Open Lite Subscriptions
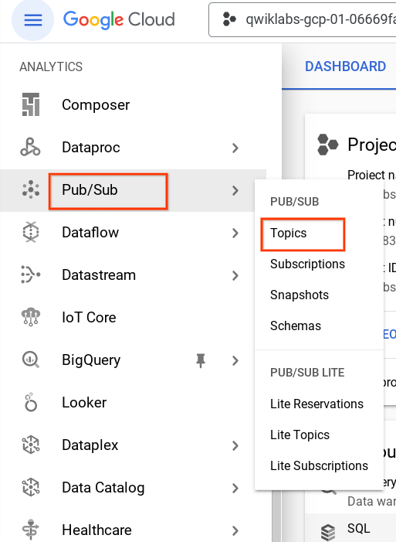This screenshot has width=396, height=542. 319,465
